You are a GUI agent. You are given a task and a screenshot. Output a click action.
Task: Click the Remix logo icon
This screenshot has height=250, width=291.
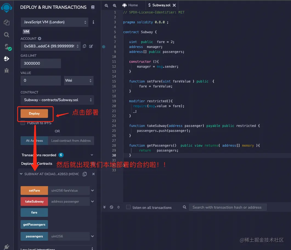(7, 8)
